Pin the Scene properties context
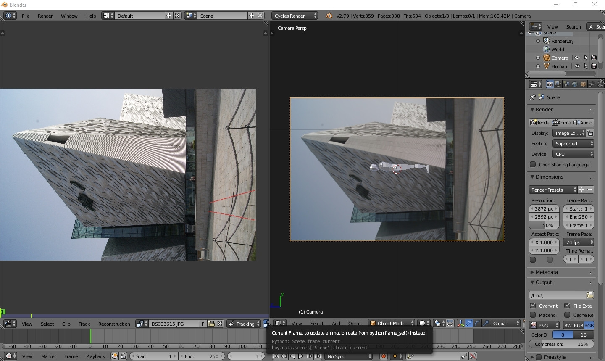The width and height of the screenshot is (605, 361). (532, 97)
